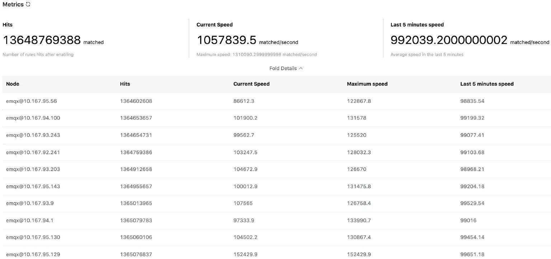Click the Node column header
This screenshot has width=551, height=259.
(13, 84)
